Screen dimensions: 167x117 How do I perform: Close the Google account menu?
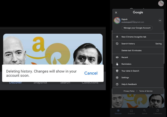click(x=116, y=13)
